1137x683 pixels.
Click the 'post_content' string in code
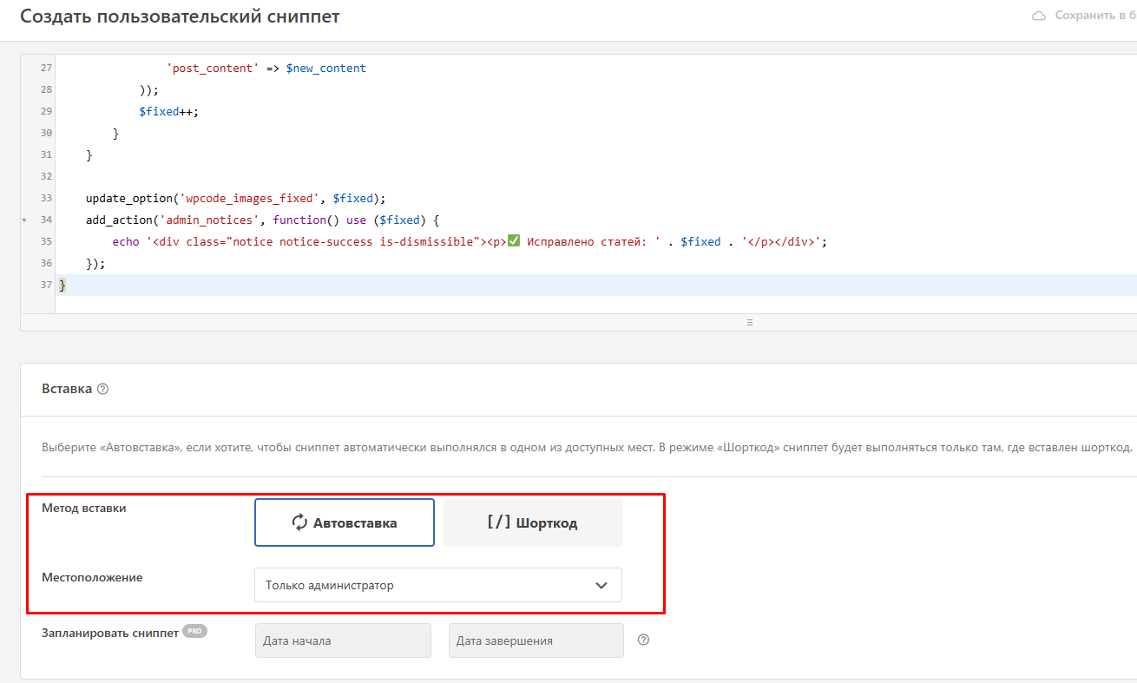tap(213, 68)
